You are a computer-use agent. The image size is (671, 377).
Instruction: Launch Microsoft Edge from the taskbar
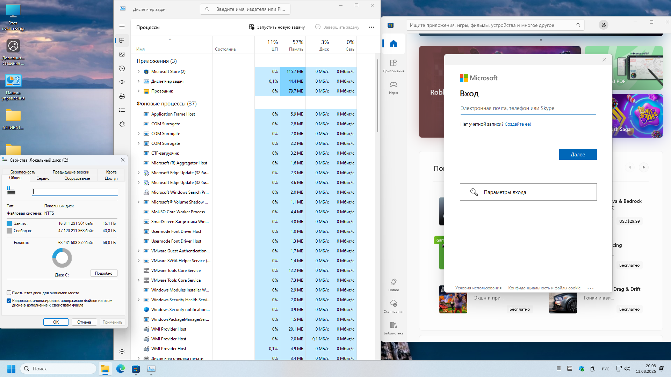pyautogui.click(x=121, y=369)
